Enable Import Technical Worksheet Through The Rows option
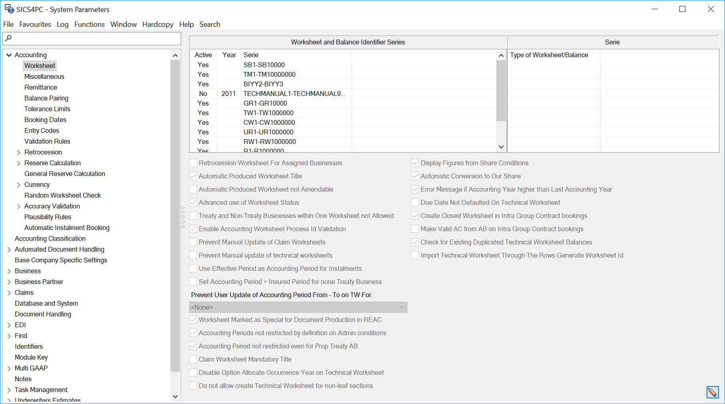The width and height of the screenshot is (725, 404). [x=415, y=255]
